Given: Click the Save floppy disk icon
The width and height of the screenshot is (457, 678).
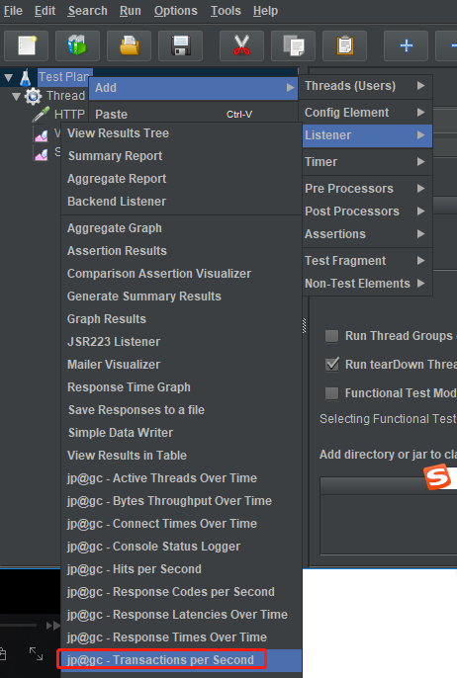Looking at the screenshot, I should (180, 45).
